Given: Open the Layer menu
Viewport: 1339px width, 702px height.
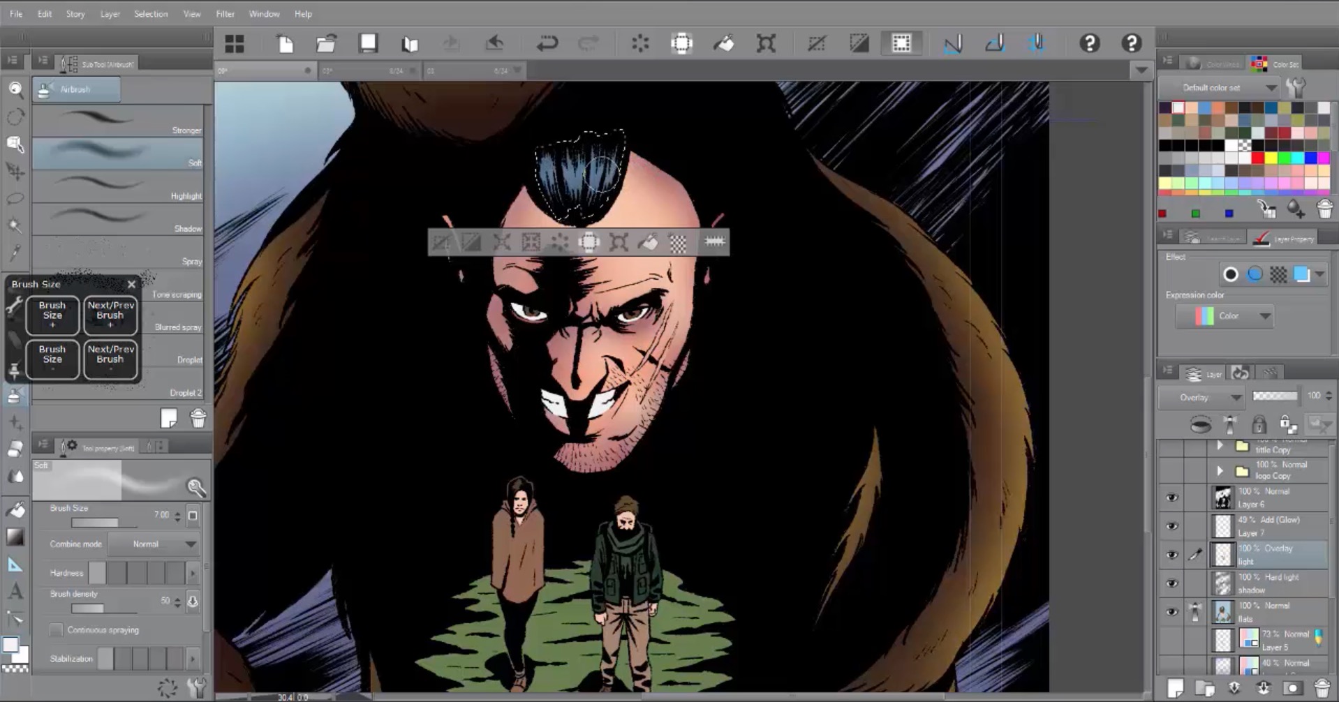Looking at the screenshot, I should (x=110, y=14).
